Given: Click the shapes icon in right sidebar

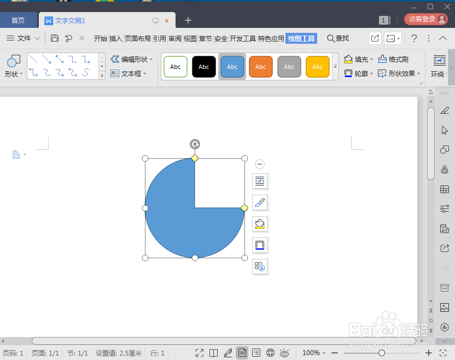Looking at the screenshot, I should 445,149.
